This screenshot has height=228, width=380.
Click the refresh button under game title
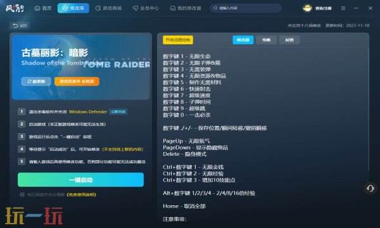pyautogui.click(x=36, y=82)
